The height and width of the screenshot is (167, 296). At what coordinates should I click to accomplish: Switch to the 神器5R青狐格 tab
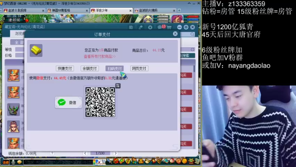point(67,10)
